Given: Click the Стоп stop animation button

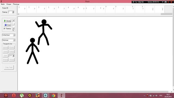Looking at the screenshot, I should [7, 25].
